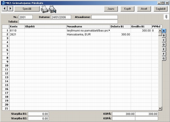Click the Objekti column header
170x122 pixels.
pos(45,27)
